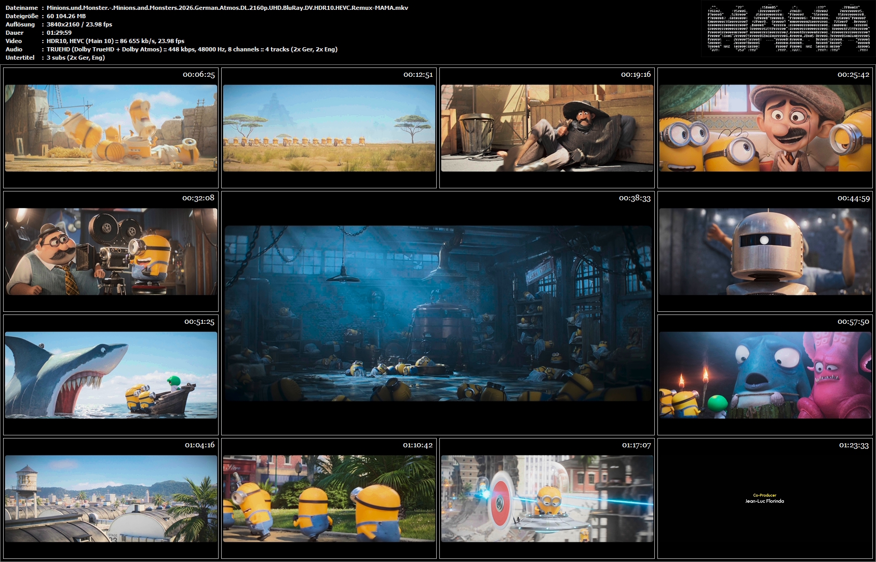
Task: Click the resolution value 3840x2160 / 23.98 fps
Action: click(x=79, y=24)
